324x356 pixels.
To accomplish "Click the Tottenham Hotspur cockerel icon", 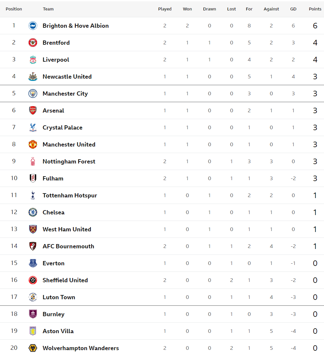I will [x=33, y=195].
